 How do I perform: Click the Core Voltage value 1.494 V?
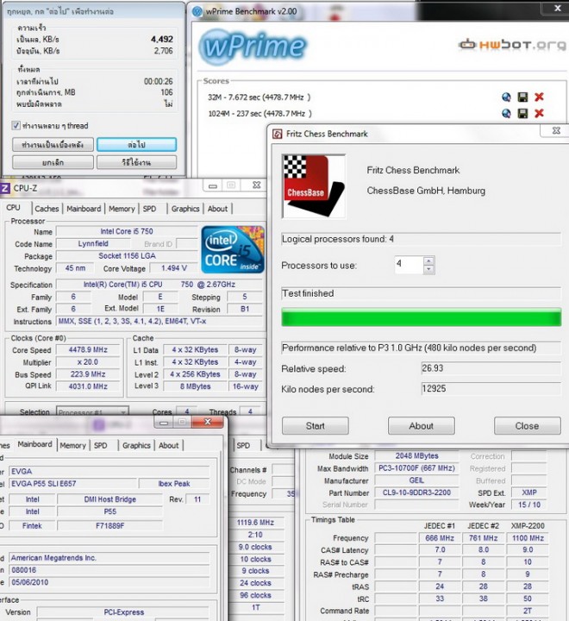tap(173, 268)
